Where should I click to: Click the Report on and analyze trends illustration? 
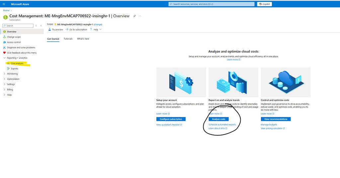pyautogui.click(x=233, y=82)
